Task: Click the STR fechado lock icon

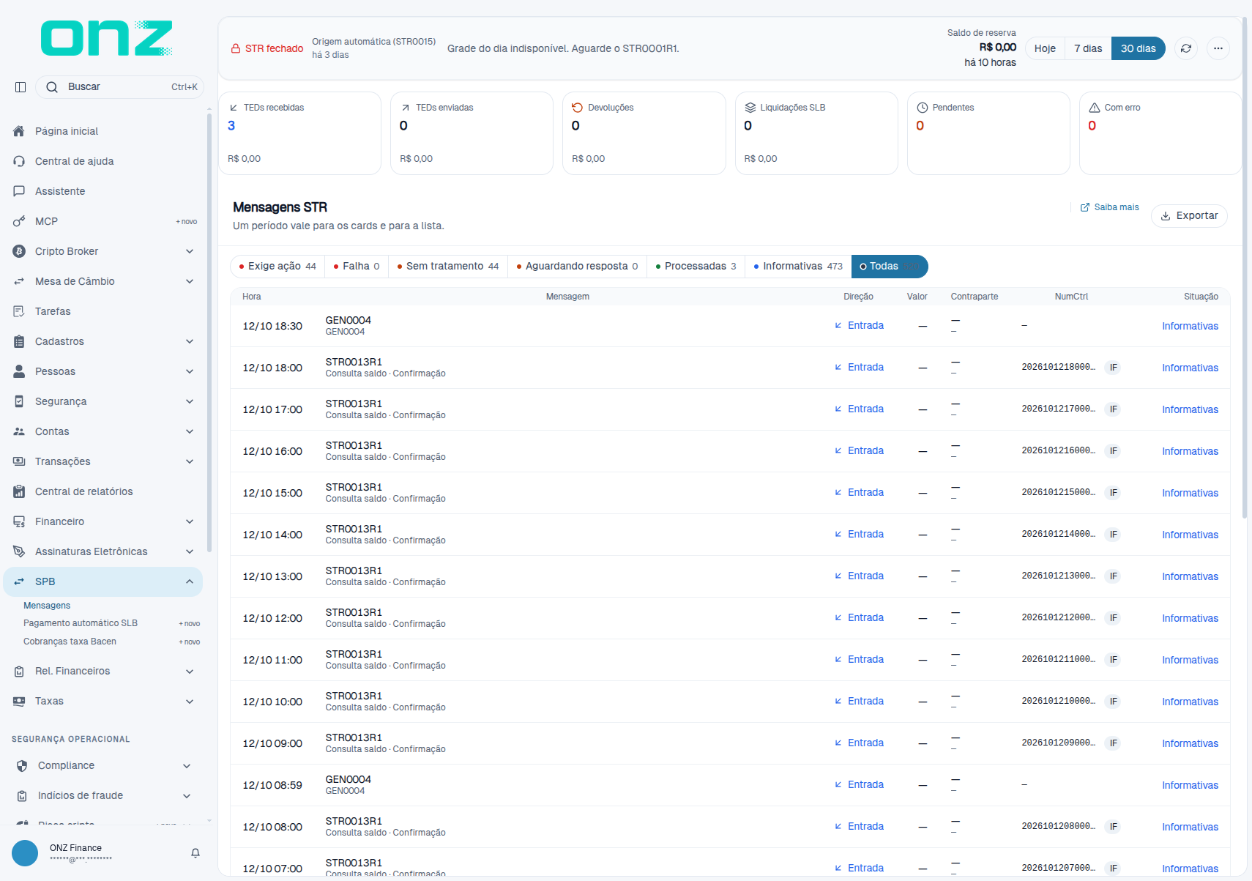Action: [236, 48]
